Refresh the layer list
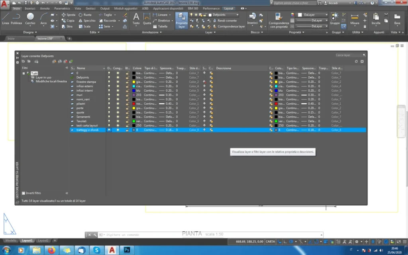 [x=356, y=61]
